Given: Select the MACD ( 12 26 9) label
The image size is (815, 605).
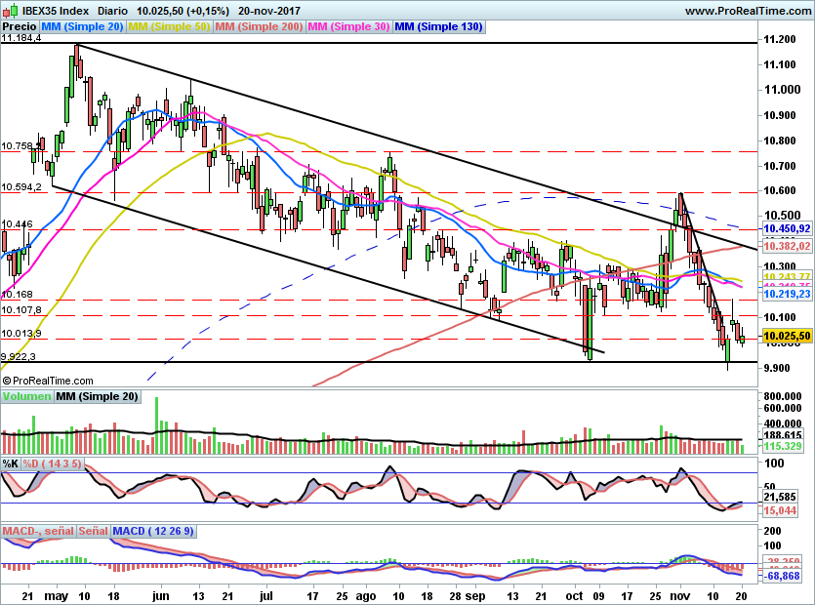Looking at the screenshot, I should tap(153, 531).
